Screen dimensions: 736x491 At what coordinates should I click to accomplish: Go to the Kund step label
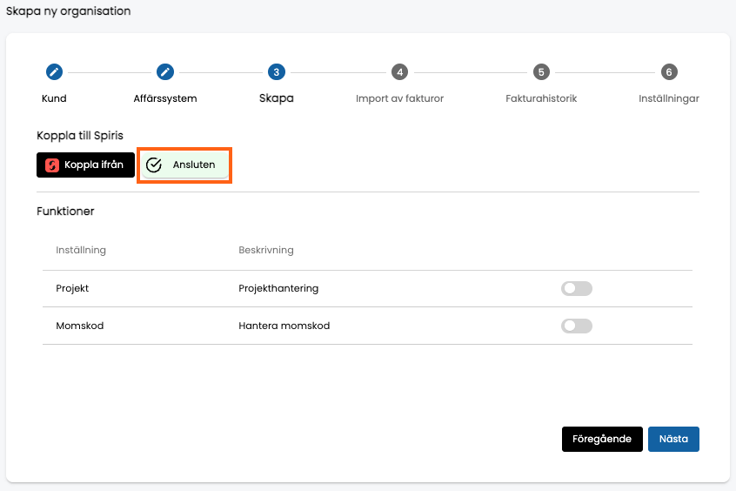pos(54,98)
